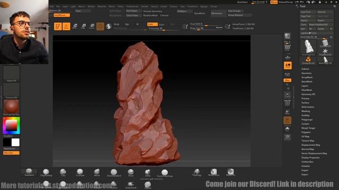Click the white secondary color swatch
The height and width of the screenshot is (190, 339).
[15, 142]
